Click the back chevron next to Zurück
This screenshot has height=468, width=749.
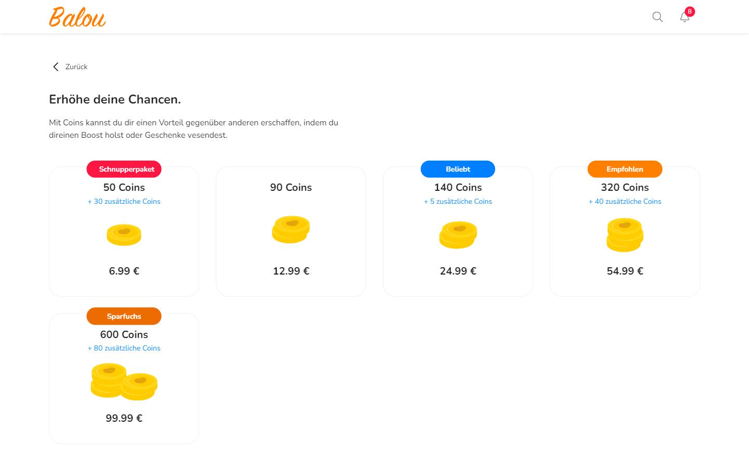tap(56, 67)
